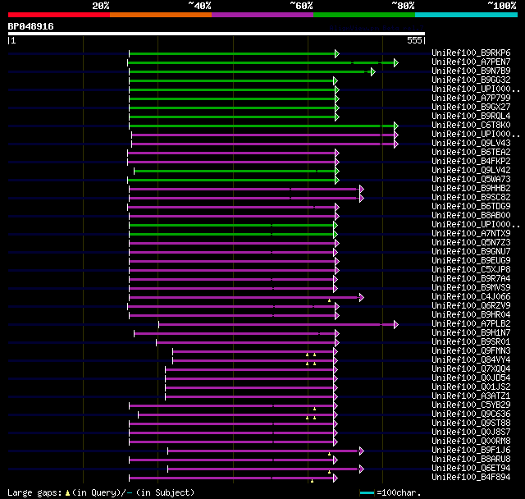Select hit label UniRef100_A7NTX9

point(471,234)
